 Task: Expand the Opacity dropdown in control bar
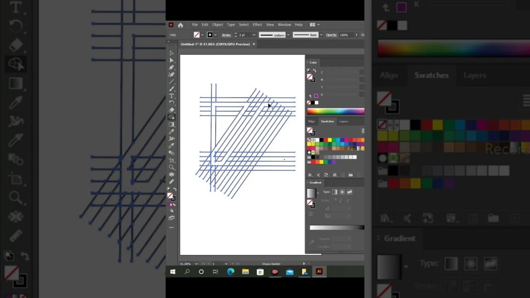click(355, 35)
